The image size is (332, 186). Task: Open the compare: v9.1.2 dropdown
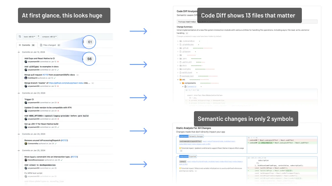(x=49, y=37)
